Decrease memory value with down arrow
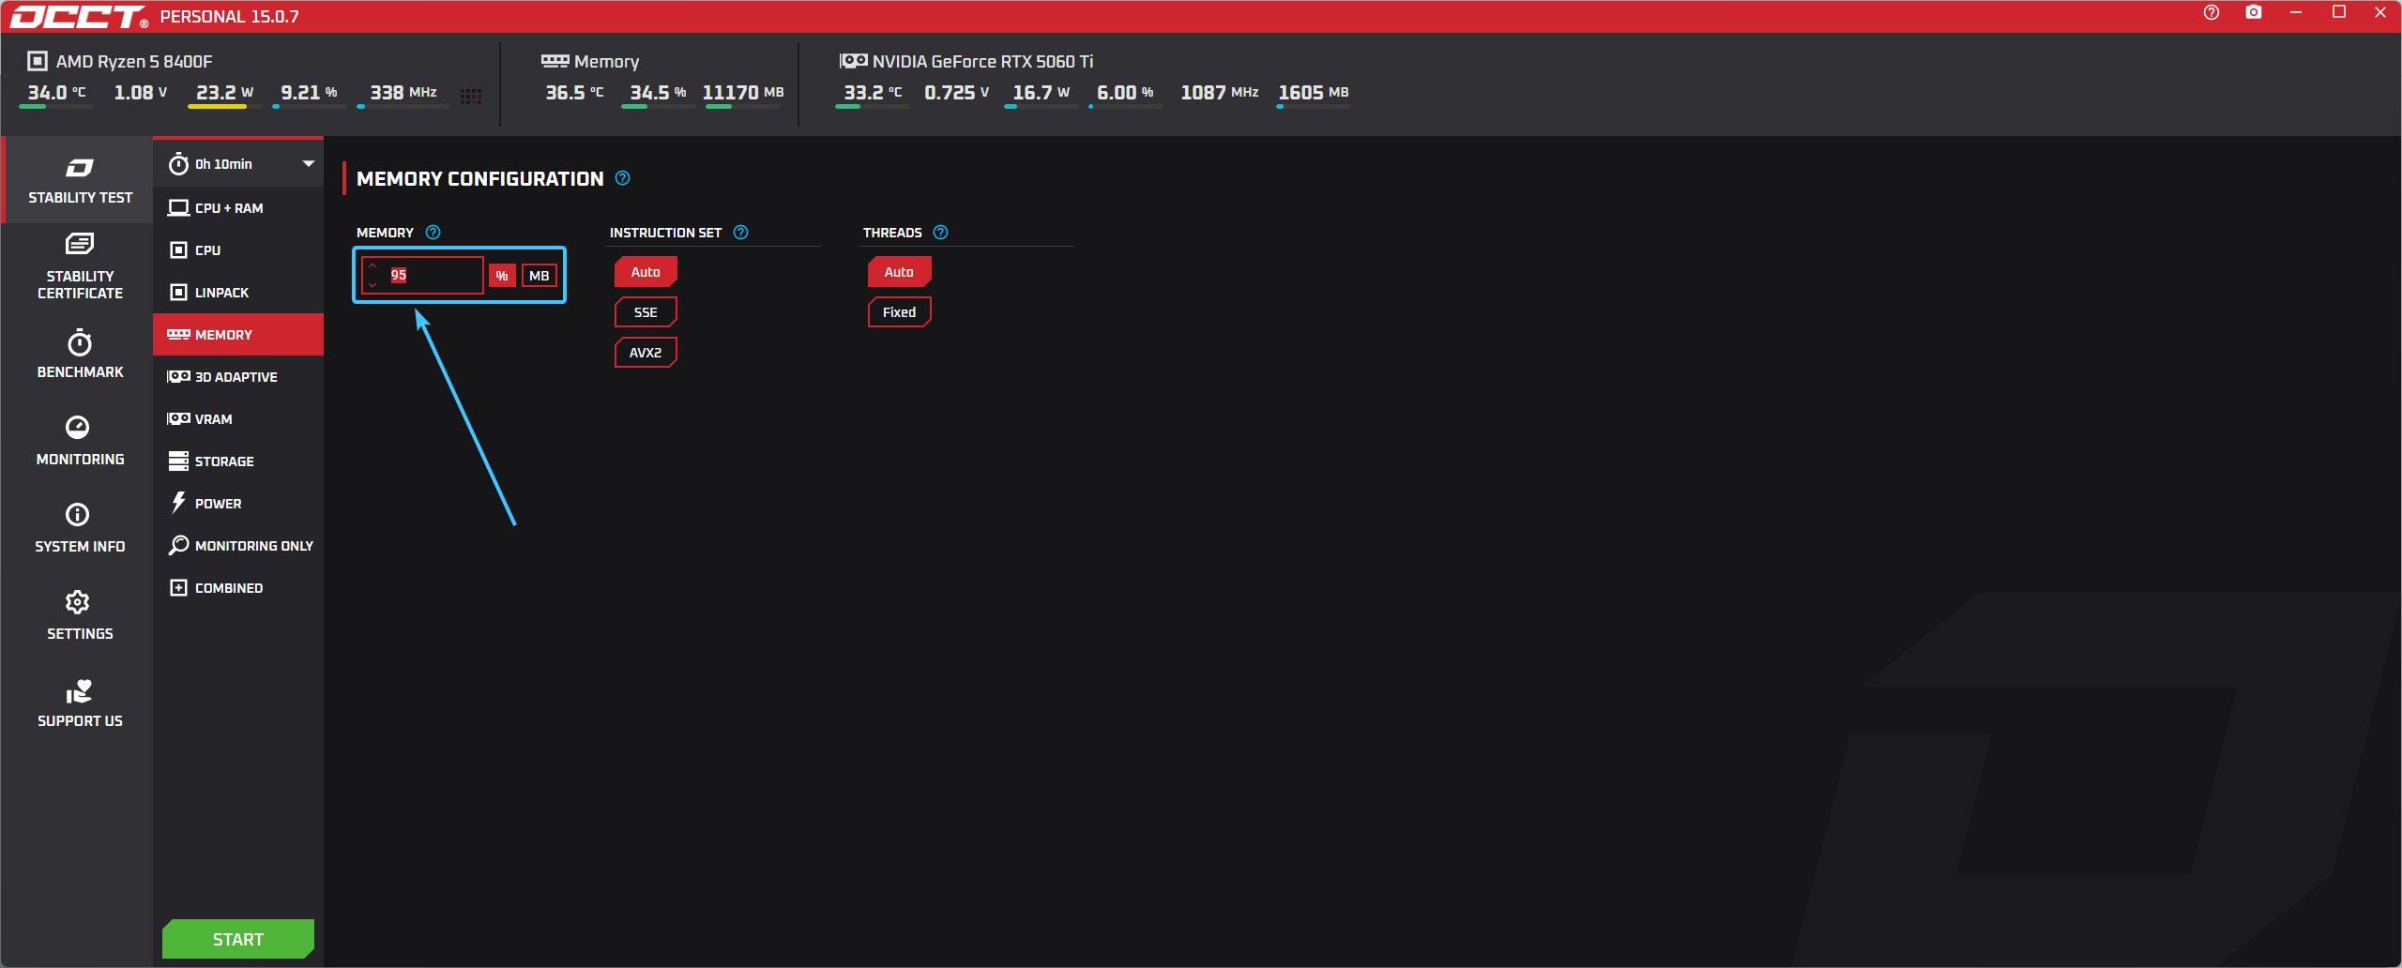This screenshot has width=2402, height=968. point(372,284)
